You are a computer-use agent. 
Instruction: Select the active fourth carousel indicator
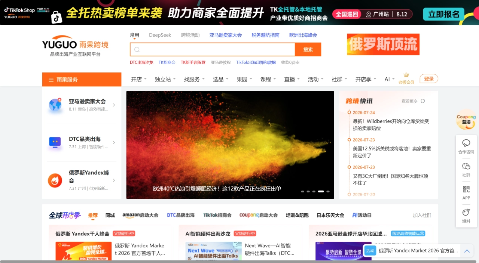click(321, 191)
